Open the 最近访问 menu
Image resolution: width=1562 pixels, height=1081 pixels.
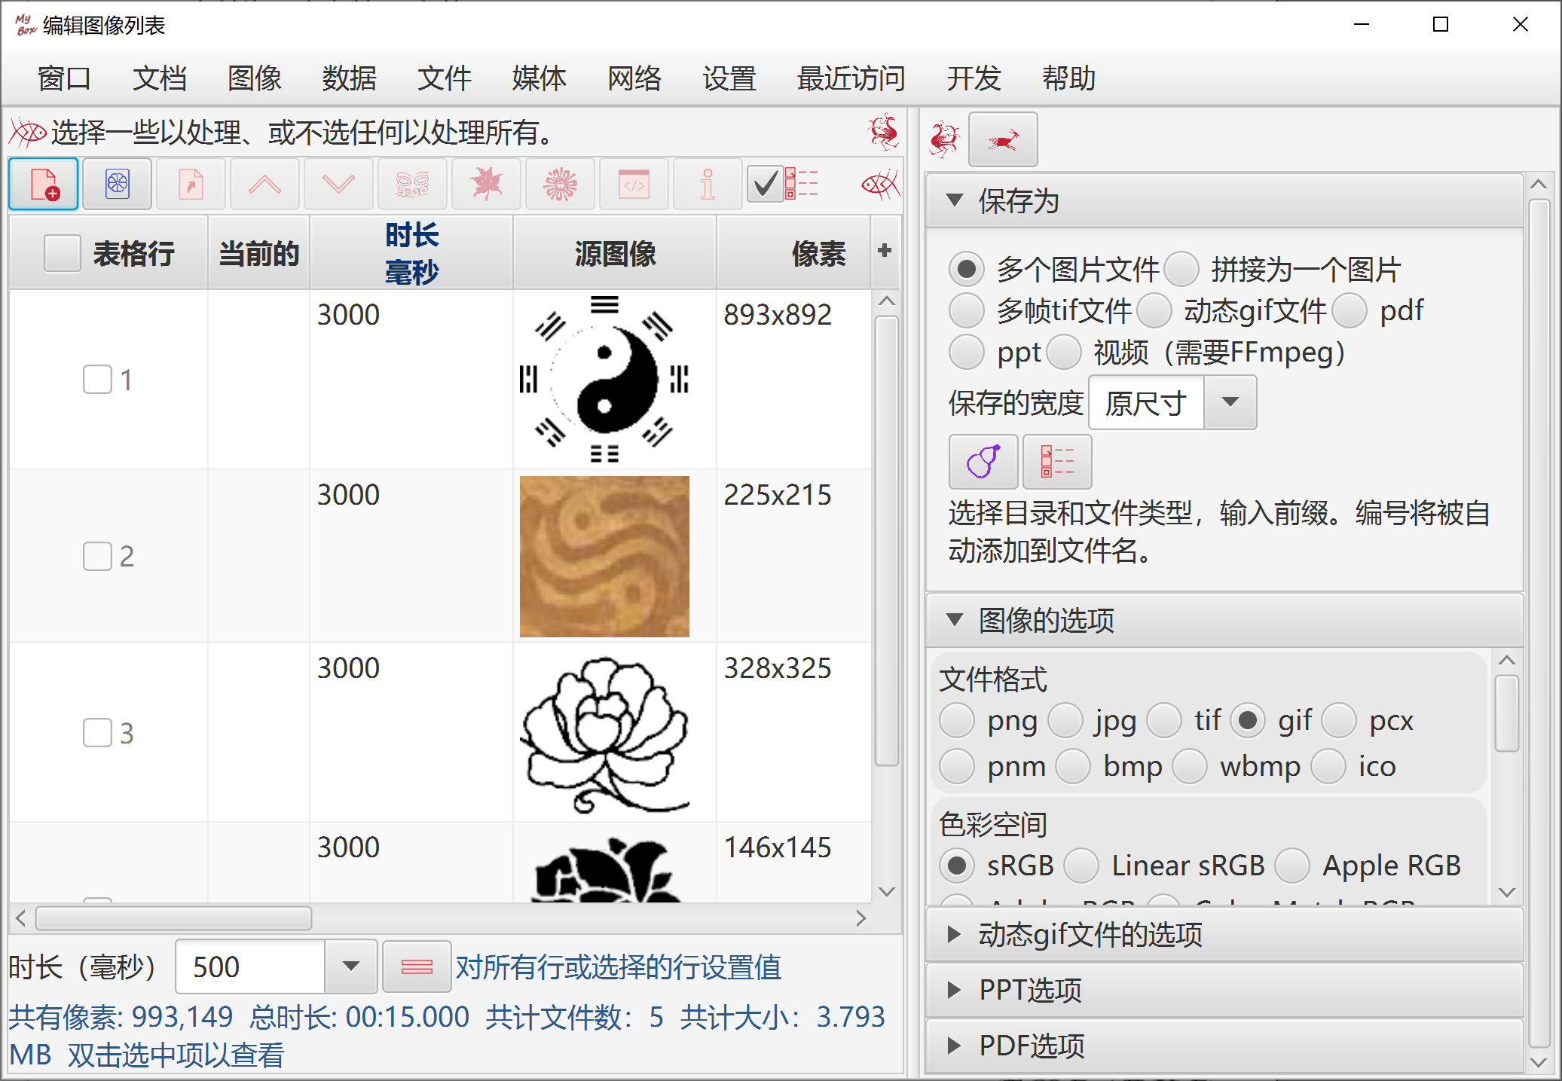tap(851, 78)
